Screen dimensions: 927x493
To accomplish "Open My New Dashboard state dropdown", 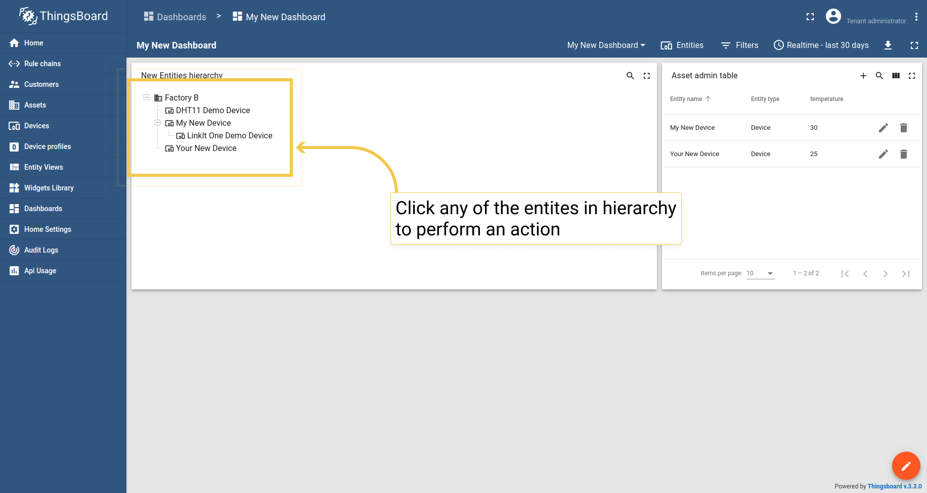I will point(606,45).
